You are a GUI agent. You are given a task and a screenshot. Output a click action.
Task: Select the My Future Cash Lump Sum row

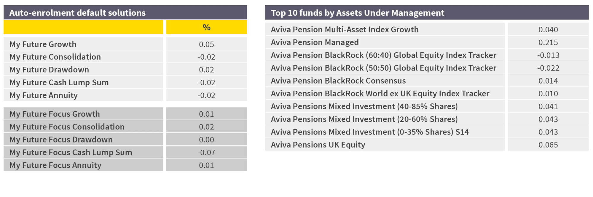(125, 82)
